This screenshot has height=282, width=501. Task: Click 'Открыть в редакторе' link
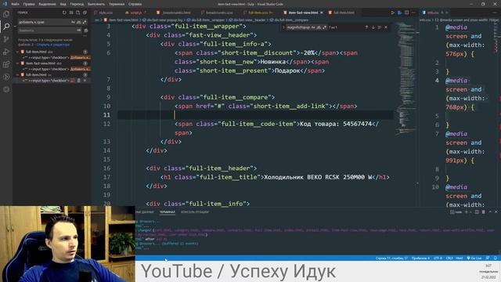tap(53, 45)
